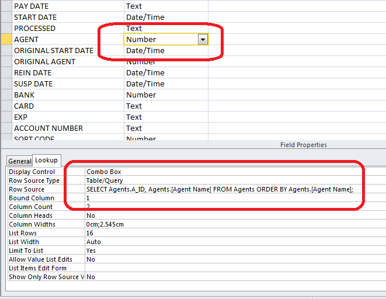
Task: Click the Row Source property label
Action: pyautogui.click(x=27, y=189)
